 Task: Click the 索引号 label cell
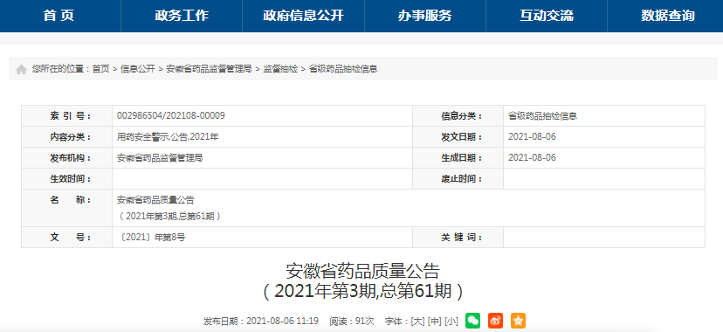pyautogui.click(x=66, y=115)
